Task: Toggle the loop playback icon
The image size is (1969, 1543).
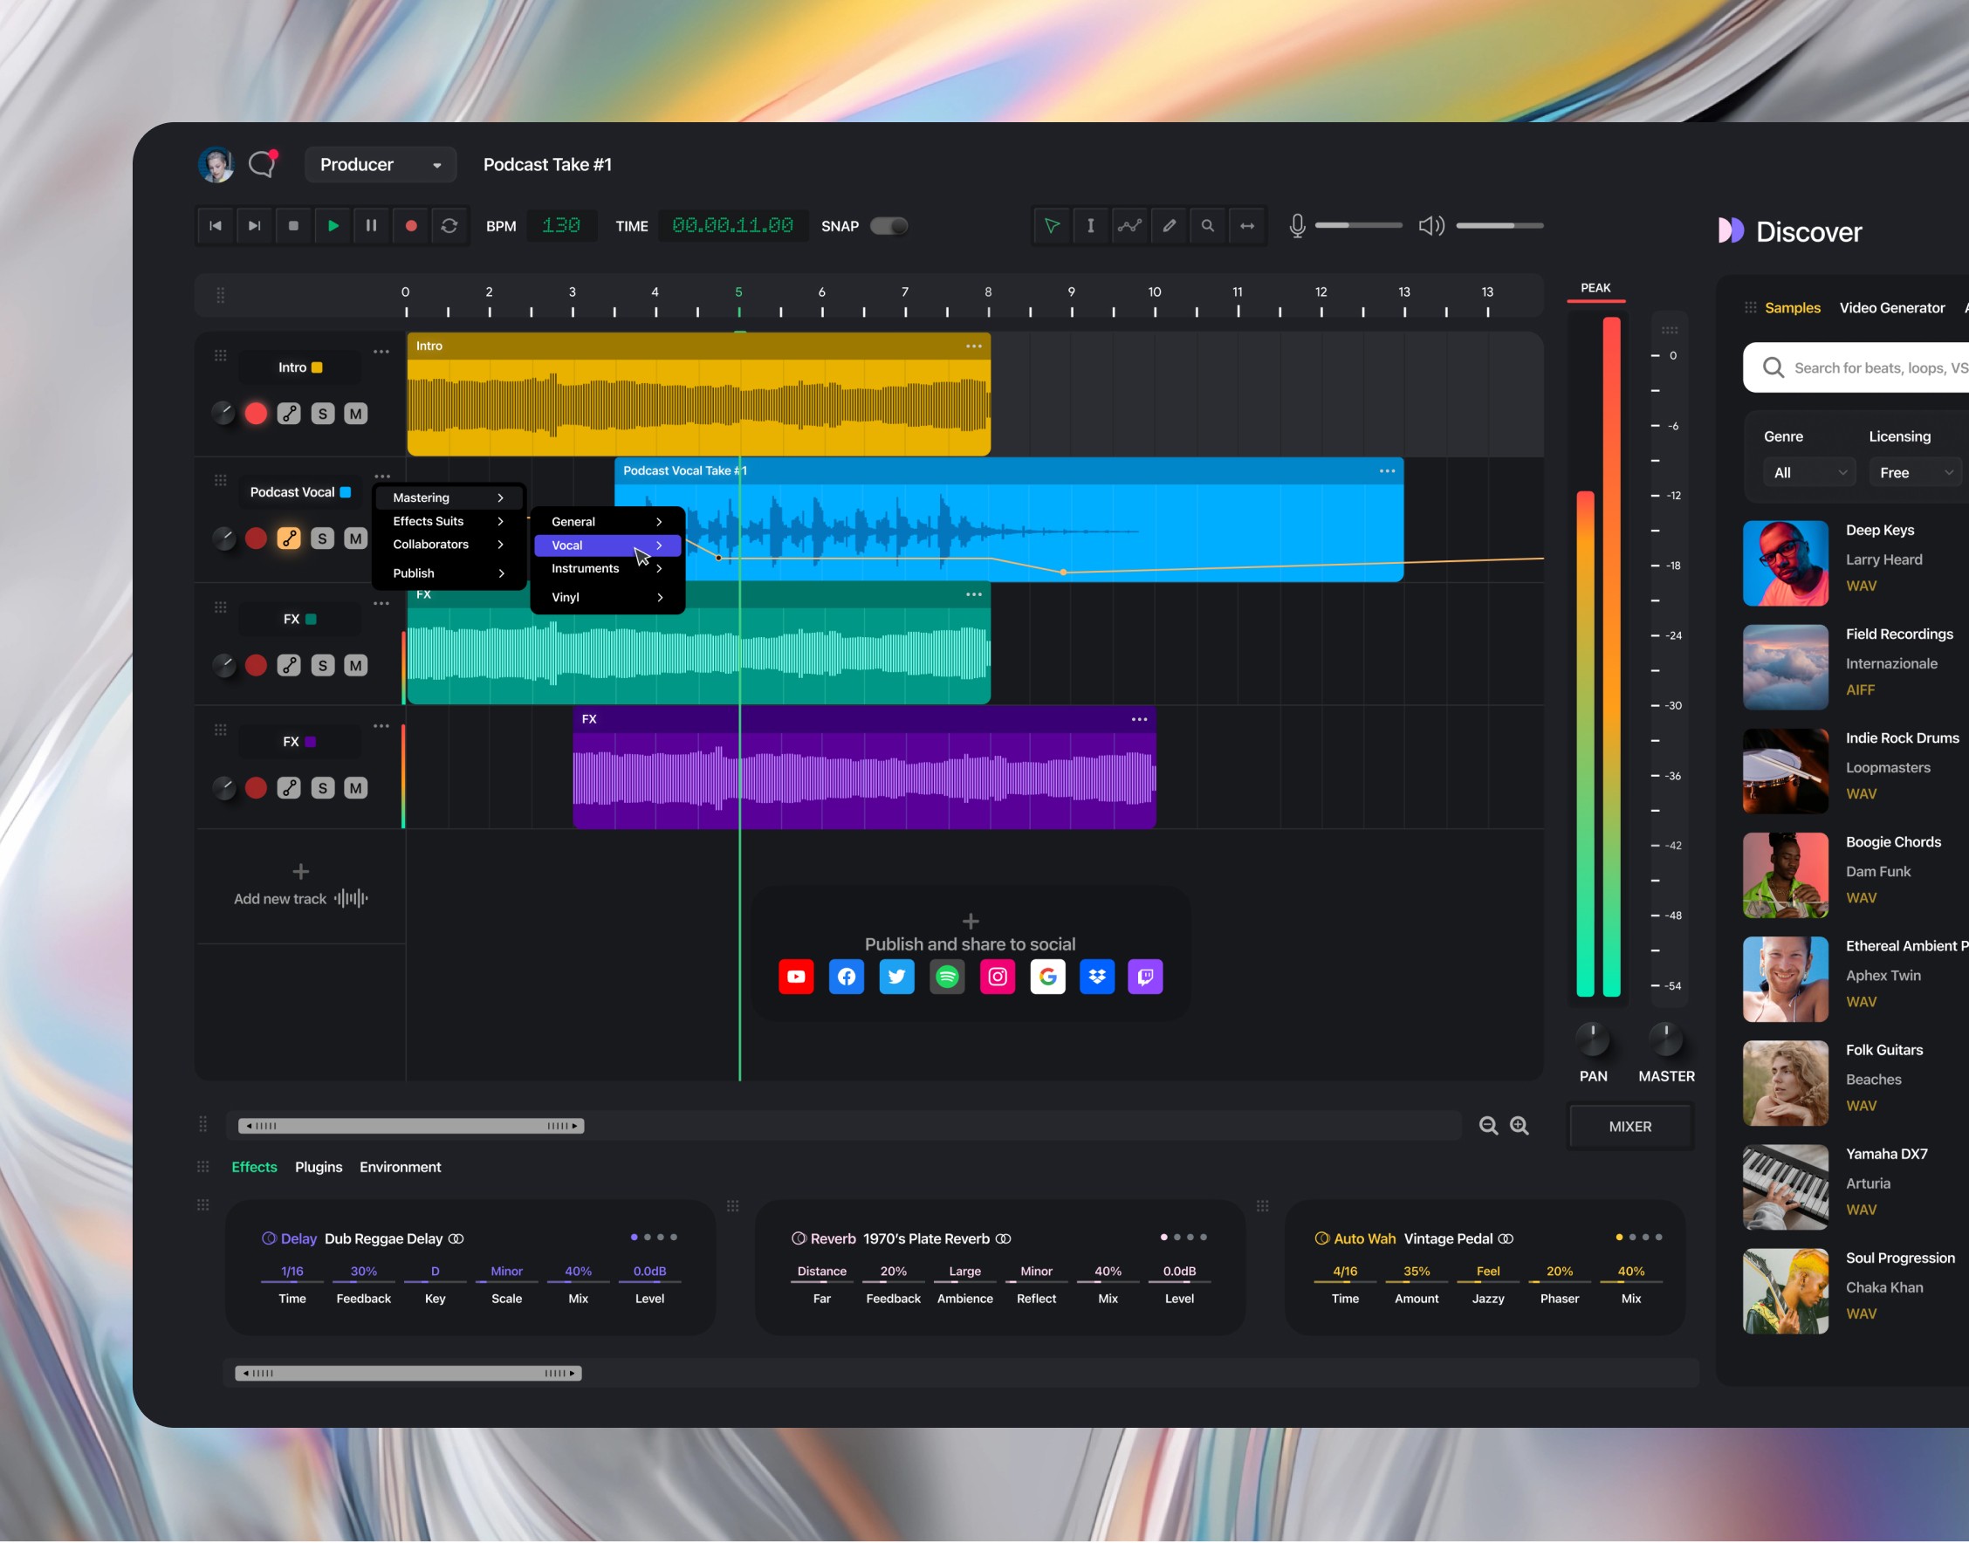Action: [x=449, y=226]
